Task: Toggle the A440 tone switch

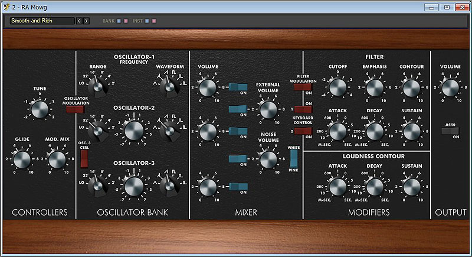Action: (450, 131)
